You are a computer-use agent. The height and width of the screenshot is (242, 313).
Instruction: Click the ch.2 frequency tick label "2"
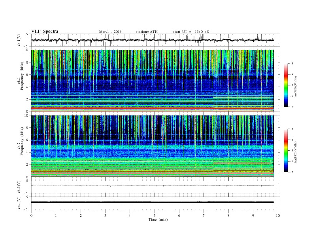coord(28,165)
